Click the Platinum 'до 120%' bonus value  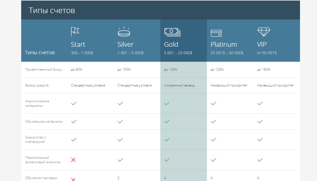click(x=217, y=69)
